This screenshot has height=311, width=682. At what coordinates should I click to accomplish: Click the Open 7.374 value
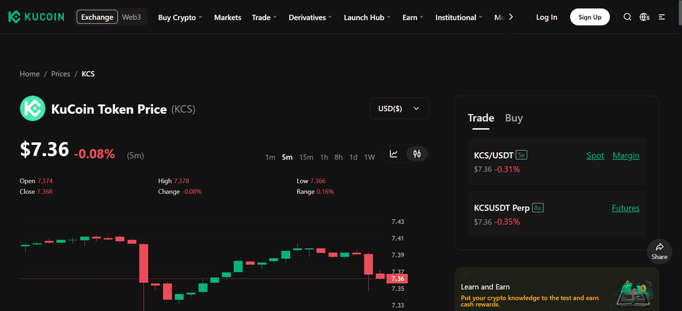[x=45, y=181]
